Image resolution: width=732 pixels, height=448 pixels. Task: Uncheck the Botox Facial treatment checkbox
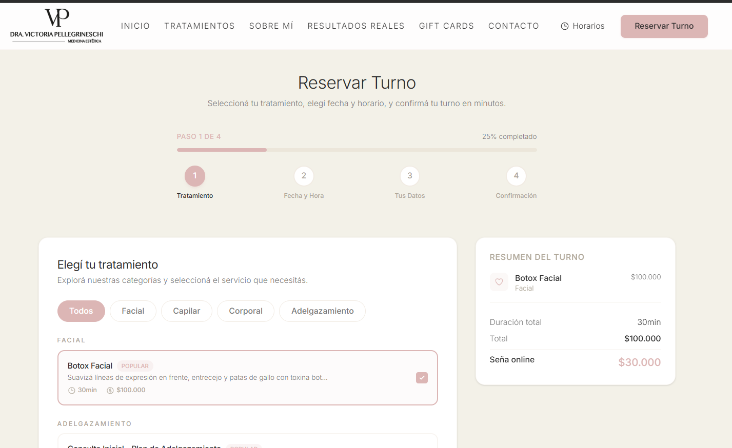pos(422,378)
